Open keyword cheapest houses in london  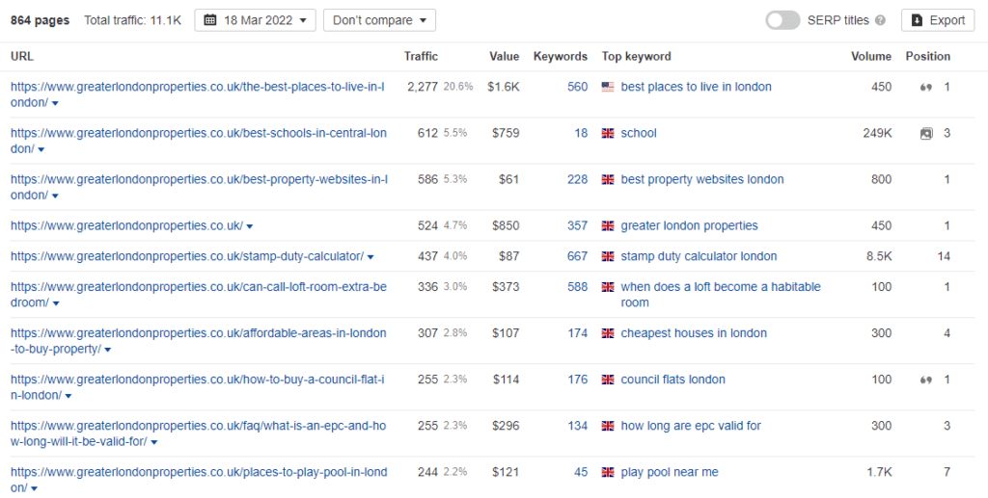(694, 333)
